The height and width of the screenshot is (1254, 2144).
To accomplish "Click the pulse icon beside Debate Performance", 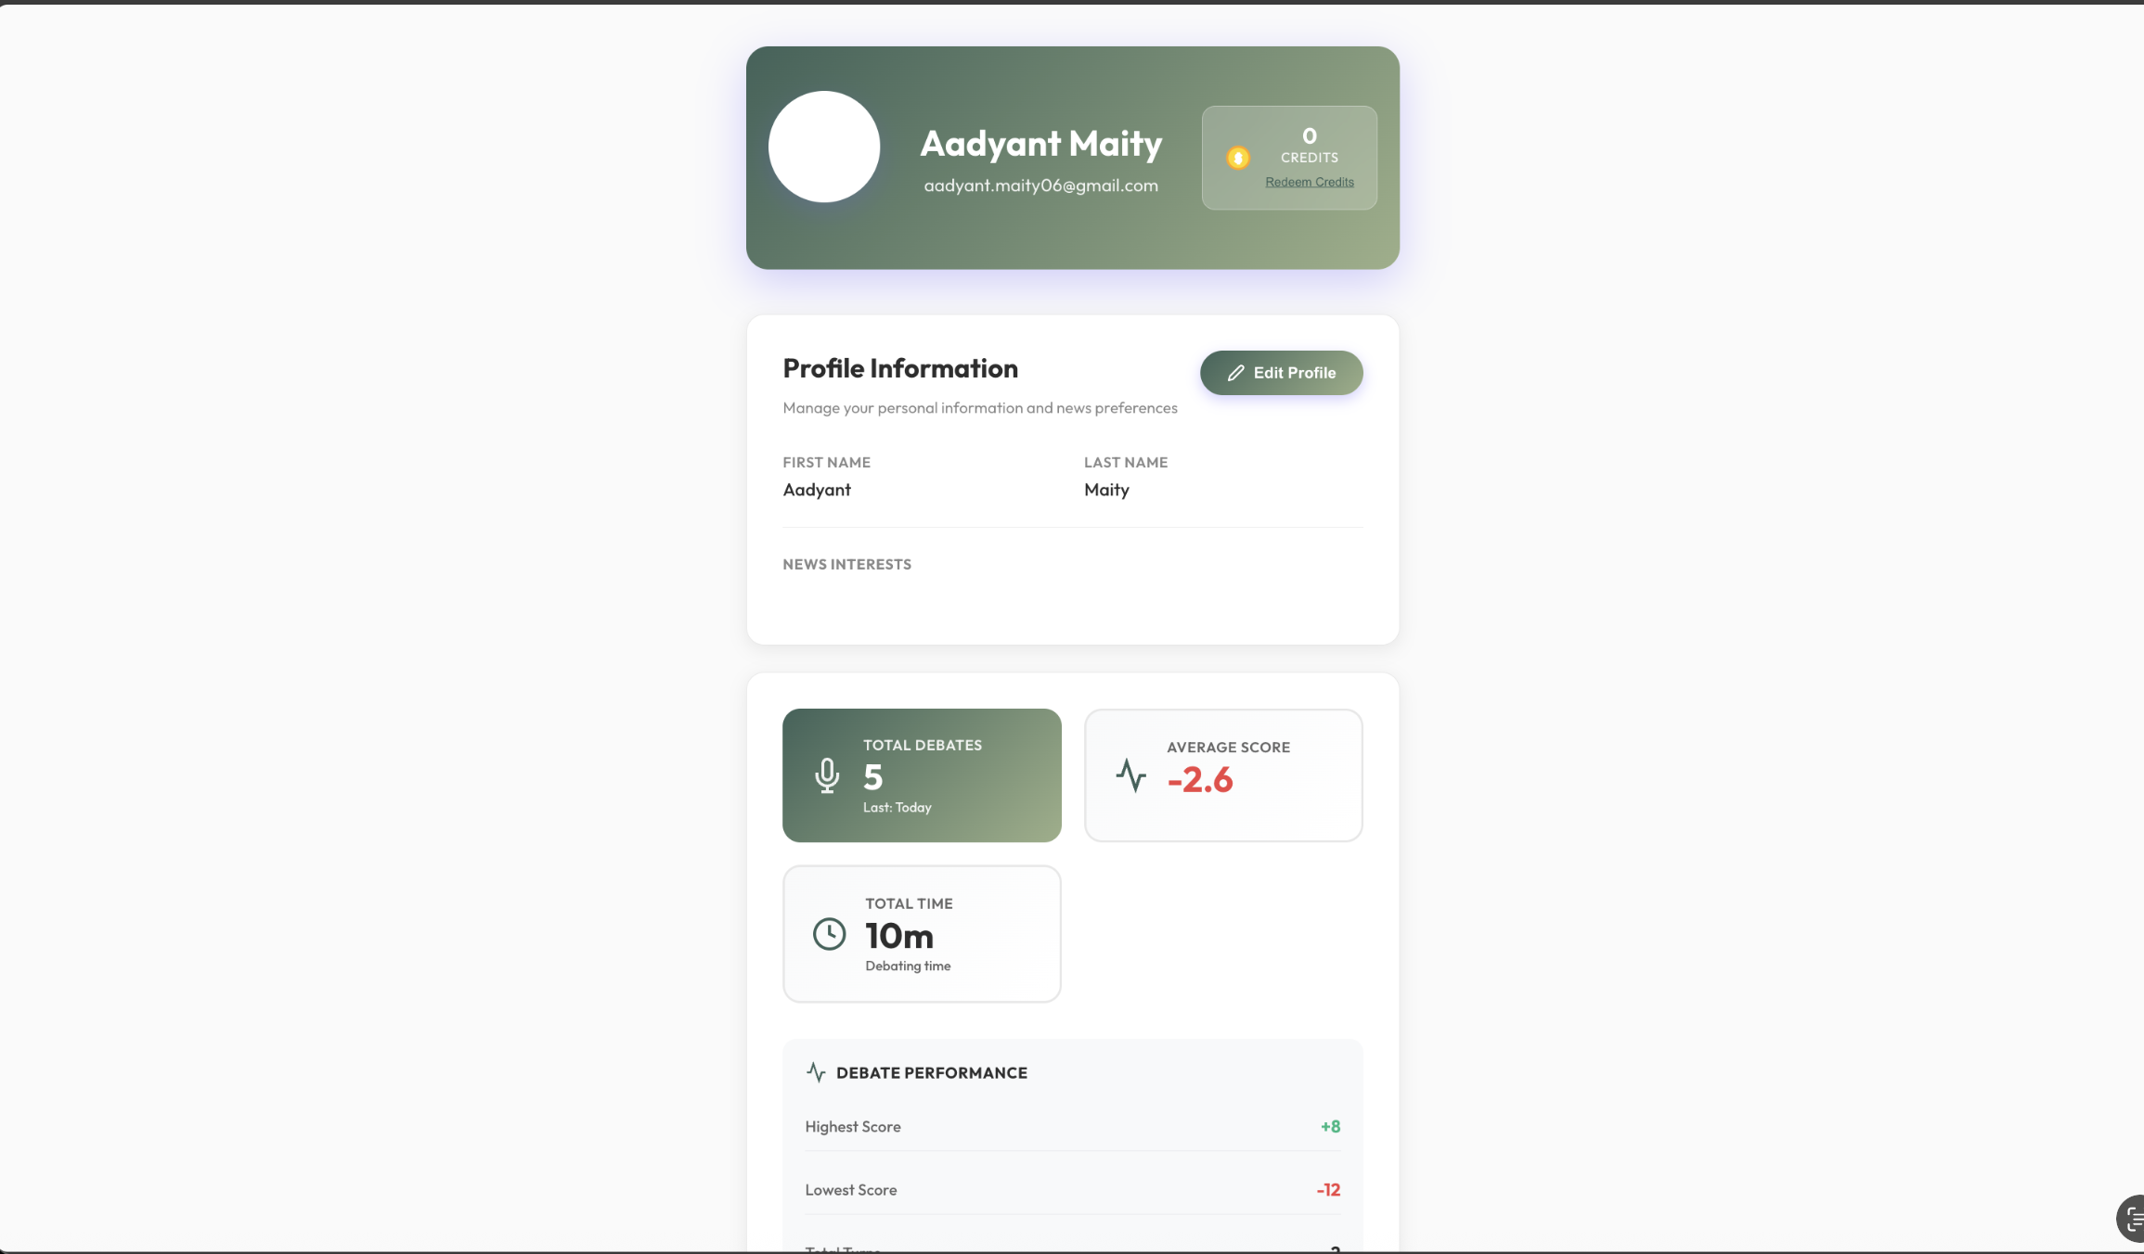I will [816, 1072].
